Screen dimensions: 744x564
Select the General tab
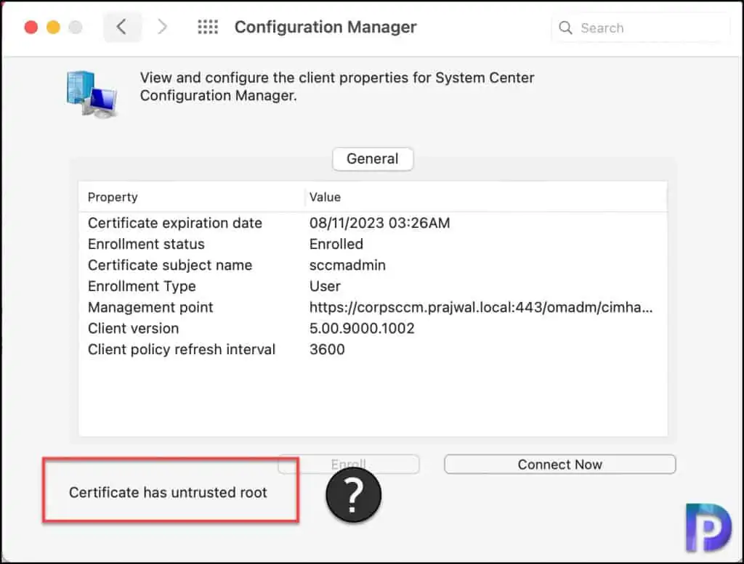pyautogui.click(x=373, y=159)
